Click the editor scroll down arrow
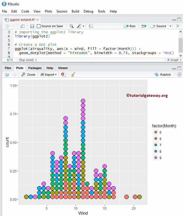This screenshot has height=216, width=183. (181, 56)
